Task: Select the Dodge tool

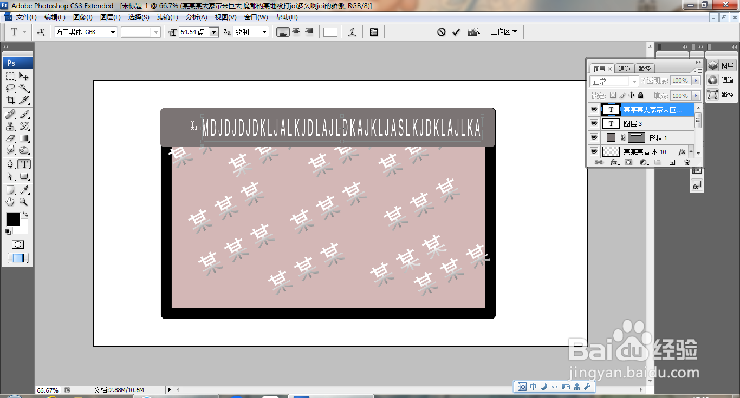Action: pyautogui.click(x=24, y=150)
